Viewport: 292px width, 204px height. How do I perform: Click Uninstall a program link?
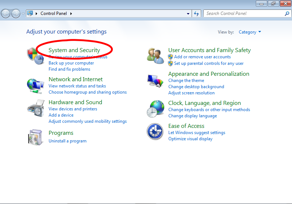[x=68, y=141]
